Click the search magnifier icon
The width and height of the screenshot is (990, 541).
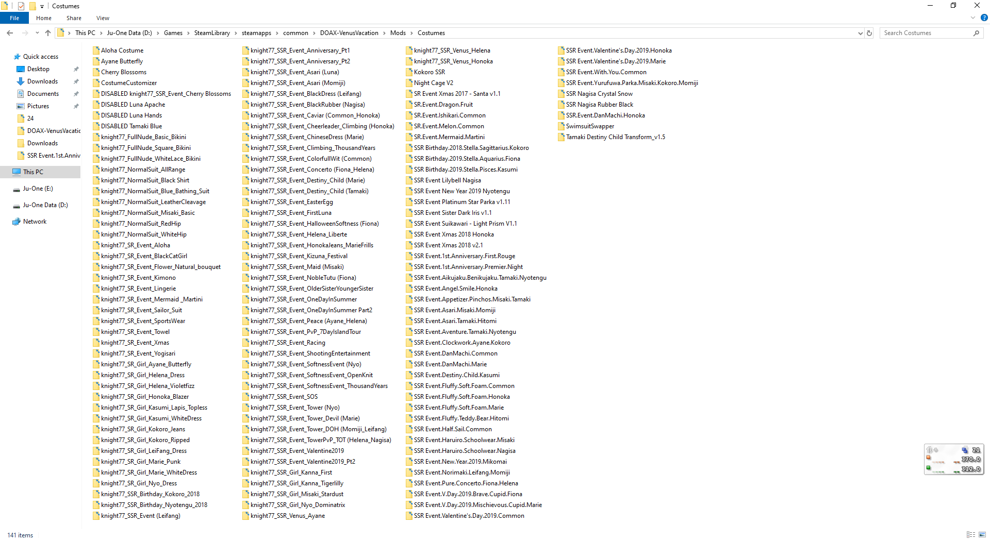pyautogui.click(x=976, y=33)
